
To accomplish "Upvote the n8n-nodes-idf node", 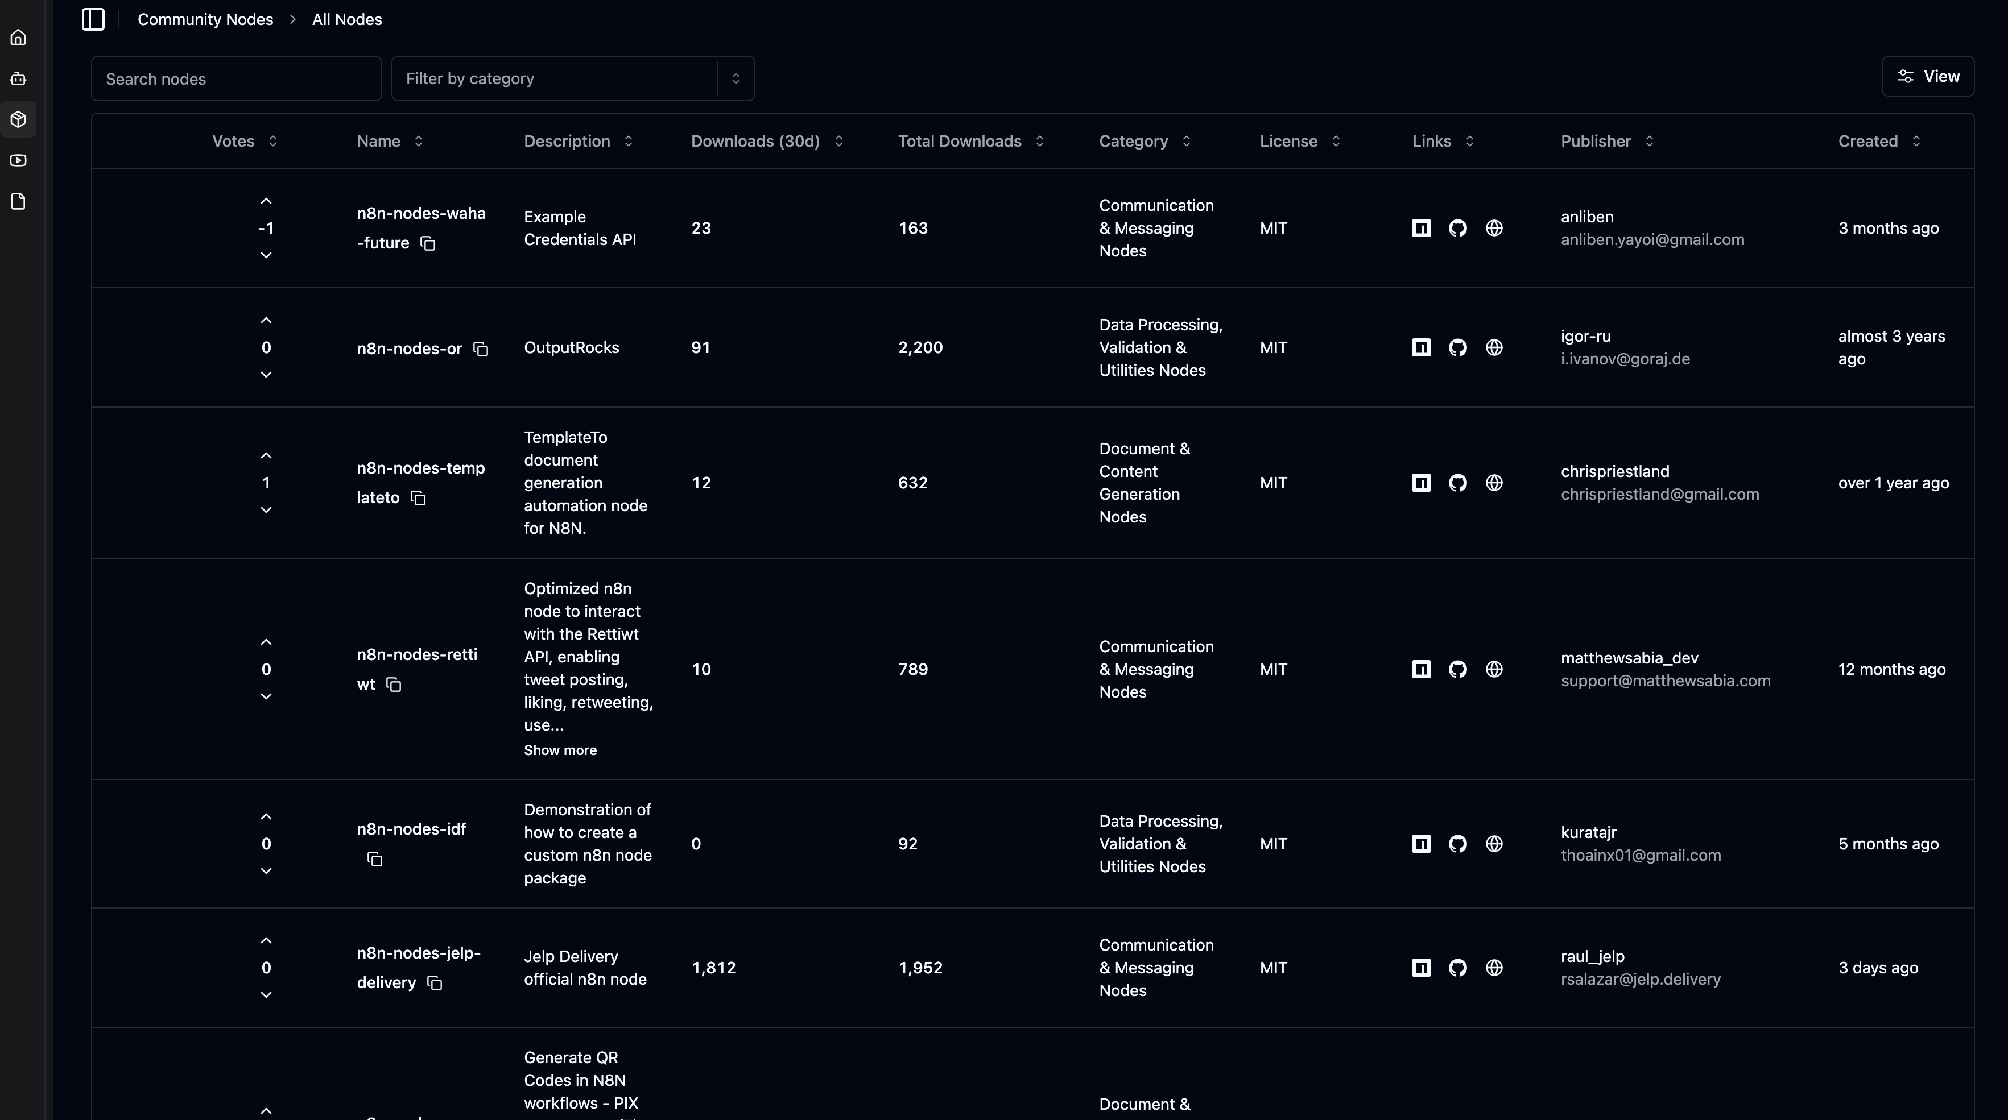I will [266, 817].
